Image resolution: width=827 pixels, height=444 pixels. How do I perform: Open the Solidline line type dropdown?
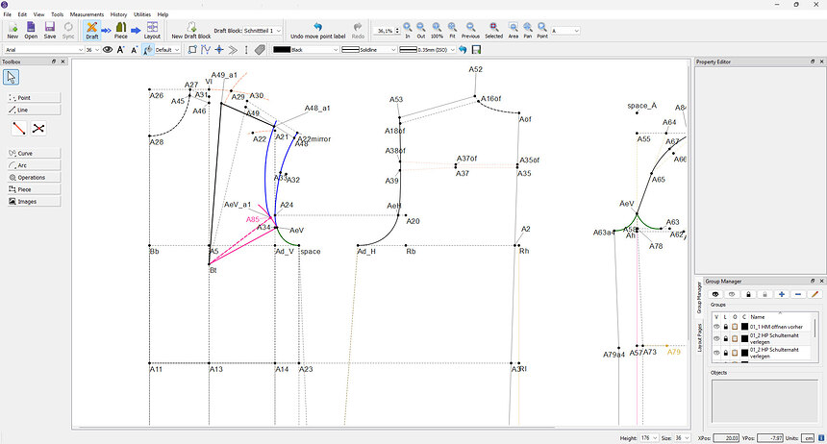(368, 50)
